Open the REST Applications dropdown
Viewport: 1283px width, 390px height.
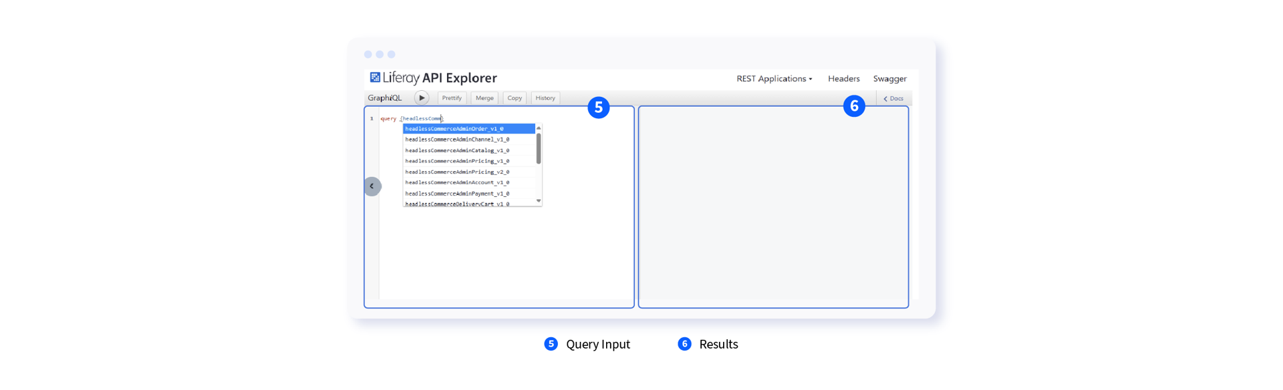pyautogui.click(x=774, y=79)
